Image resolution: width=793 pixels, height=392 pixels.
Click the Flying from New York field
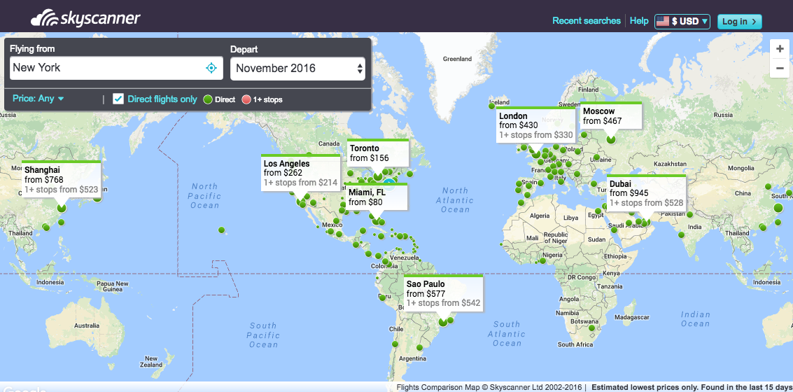116,69
